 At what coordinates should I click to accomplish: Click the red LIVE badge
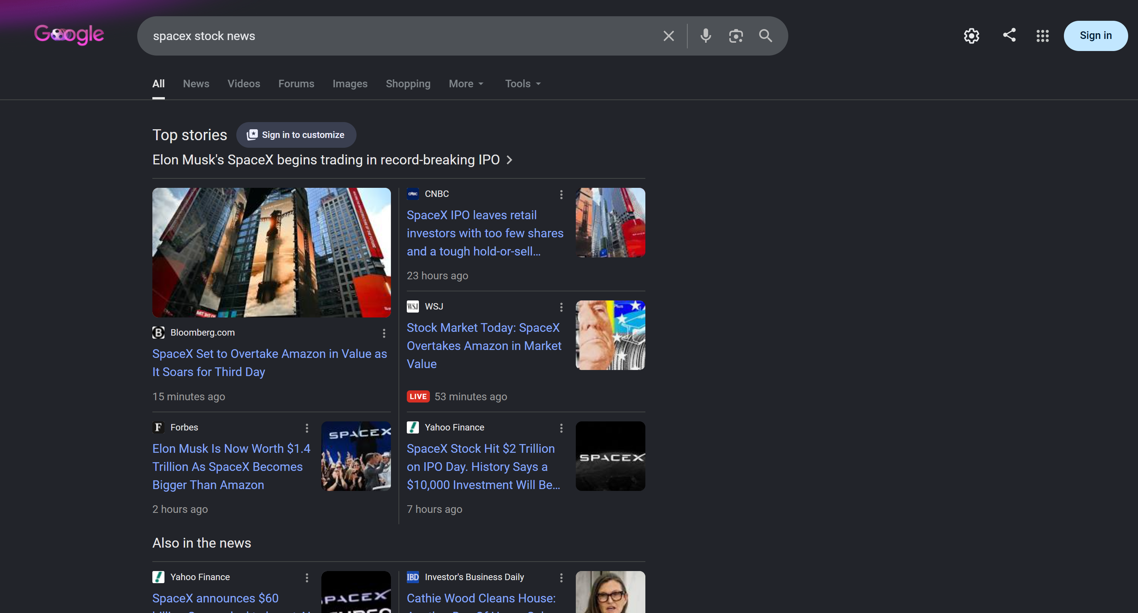coord(418,396)
